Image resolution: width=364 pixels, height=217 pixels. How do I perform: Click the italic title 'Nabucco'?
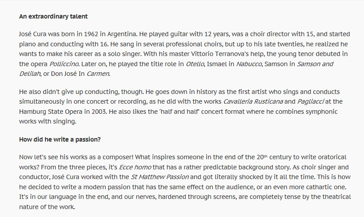click(x=249, y=64)
